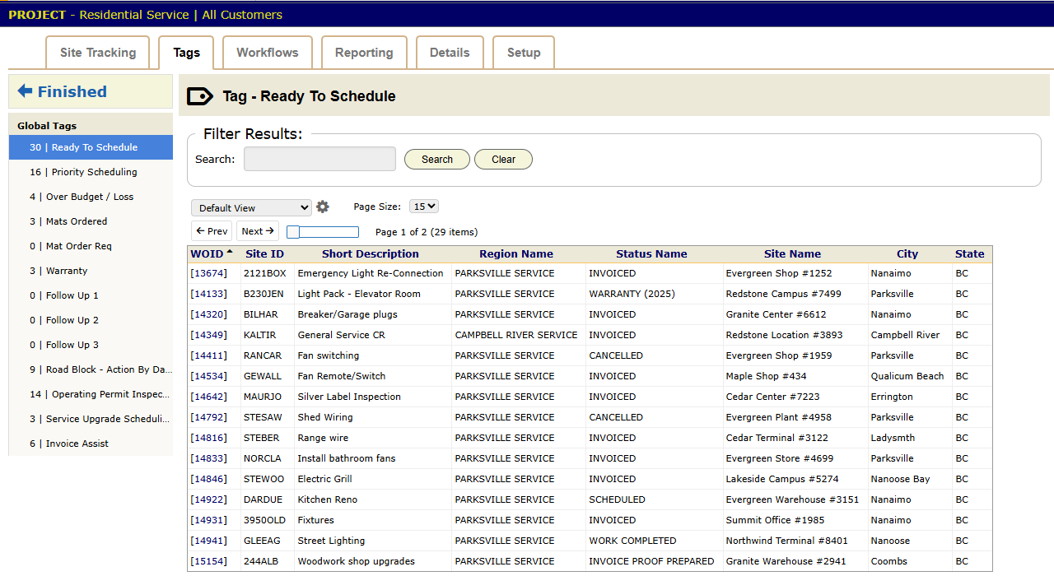The image size is (1054, 576).
Task: Sort by Region Name column
Action: tap(516, 254)
